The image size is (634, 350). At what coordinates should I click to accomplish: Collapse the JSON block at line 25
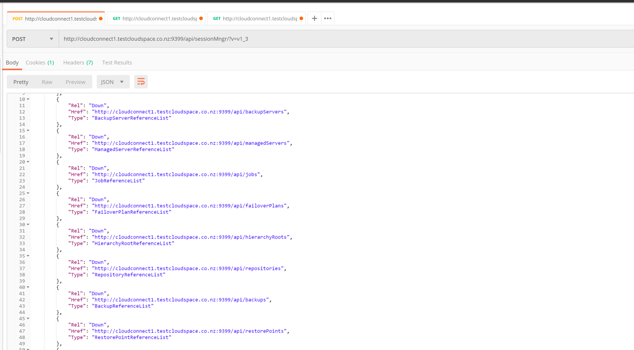point(28,193)
